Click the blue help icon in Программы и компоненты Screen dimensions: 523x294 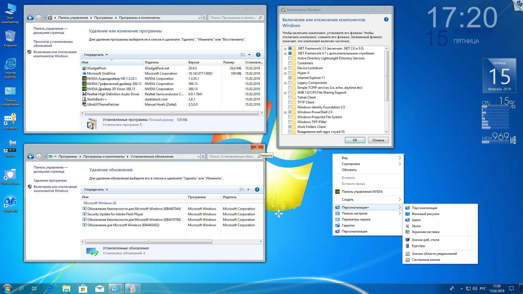pos(258,54)
